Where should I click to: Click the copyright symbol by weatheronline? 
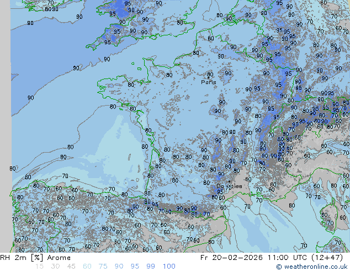(x=279, y=267)
